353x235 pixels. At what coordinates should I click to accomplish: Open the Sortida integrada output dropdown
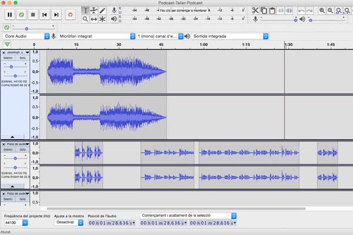tap(230, 36)
